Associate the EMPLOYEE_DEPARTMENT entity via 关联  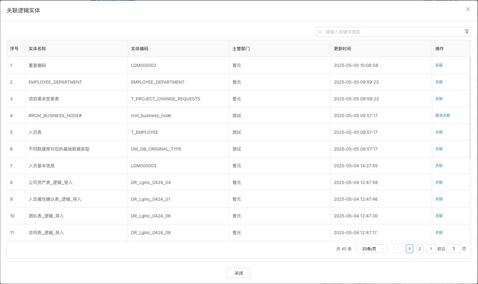point(439,82)
